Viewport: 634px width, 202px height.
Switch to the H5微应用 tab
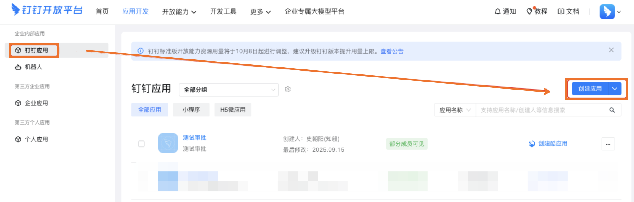[233, 110]
